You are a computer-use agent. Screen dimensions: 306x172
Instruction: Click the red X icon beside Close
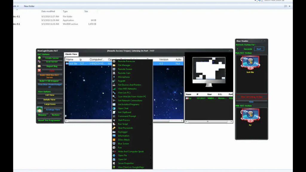(x=39, y=70)
